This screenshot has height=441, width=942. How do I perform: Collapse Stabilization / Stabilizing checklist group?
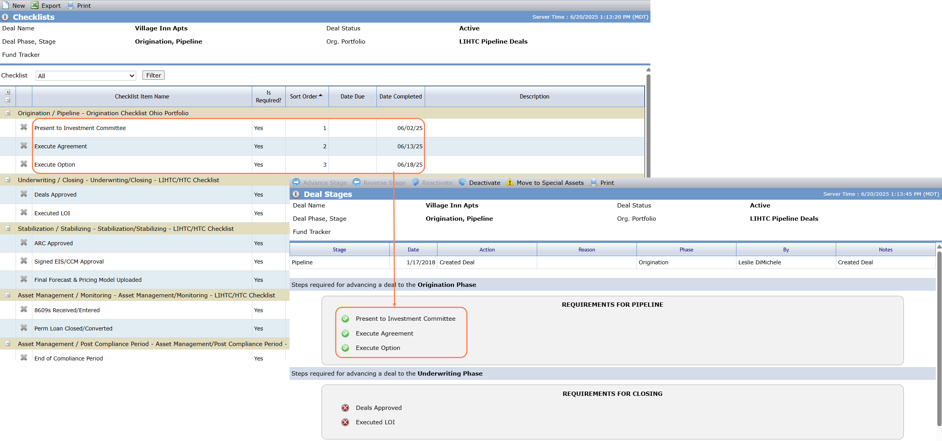[7, 228]
